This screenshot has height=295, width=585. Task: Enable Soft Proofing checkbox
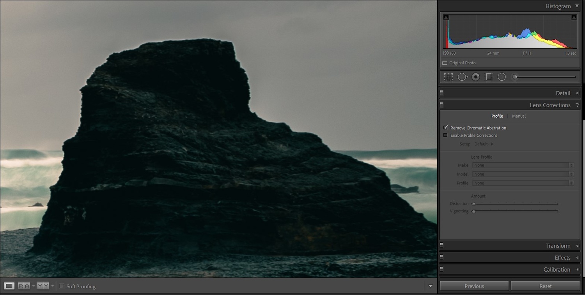(x=62, y=286)
